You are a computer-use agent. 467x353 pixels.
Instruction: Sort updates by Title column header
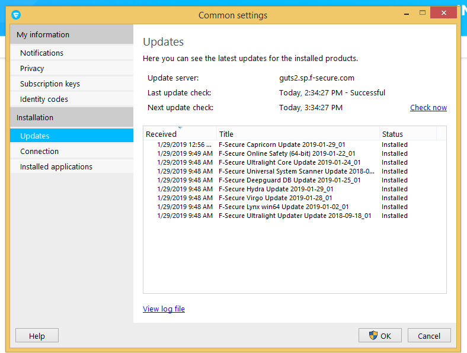pyautogui.click(x=298, y=134)
